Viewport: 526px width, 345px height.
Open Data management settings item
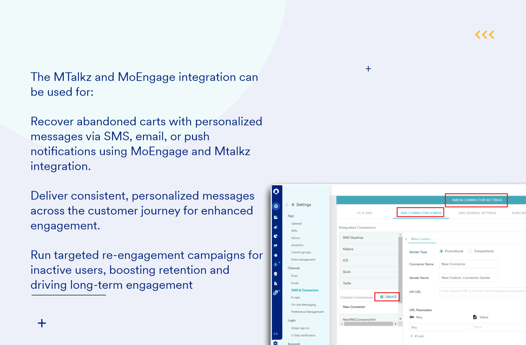(303, 259)
